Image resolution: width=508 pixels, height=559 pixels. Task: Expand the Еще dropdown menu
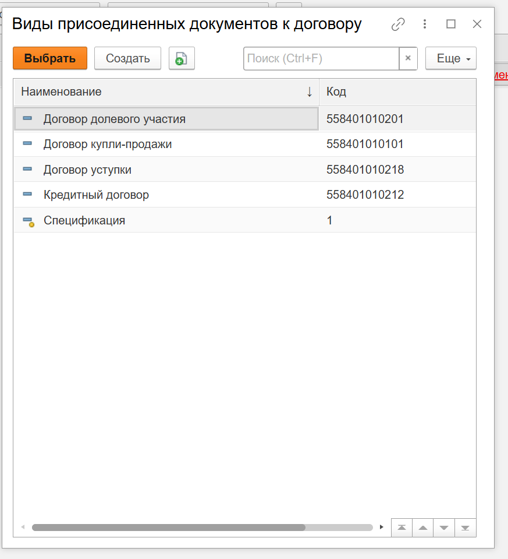click(451, 59)
